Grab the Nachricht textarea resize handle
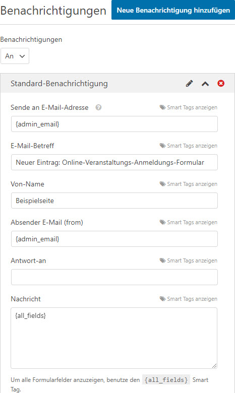This screenshot has height=393, width=235. [214, 366]
